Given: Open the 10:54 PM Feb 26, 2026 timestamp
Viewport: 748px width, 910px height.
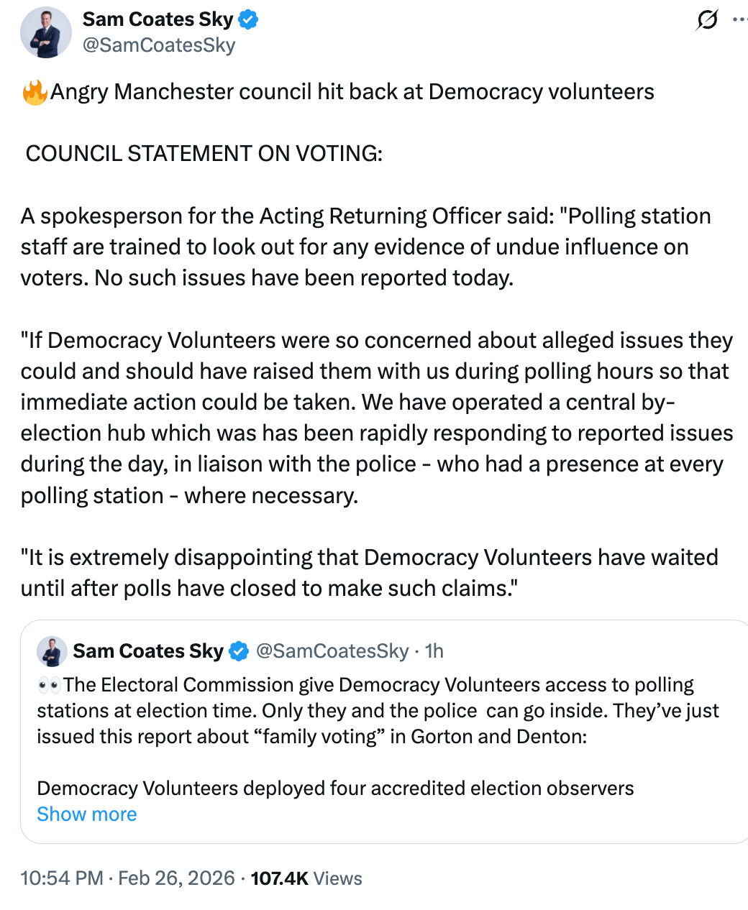Looking at the screenshot, I should pyautogui.click(x=127, y=878).
